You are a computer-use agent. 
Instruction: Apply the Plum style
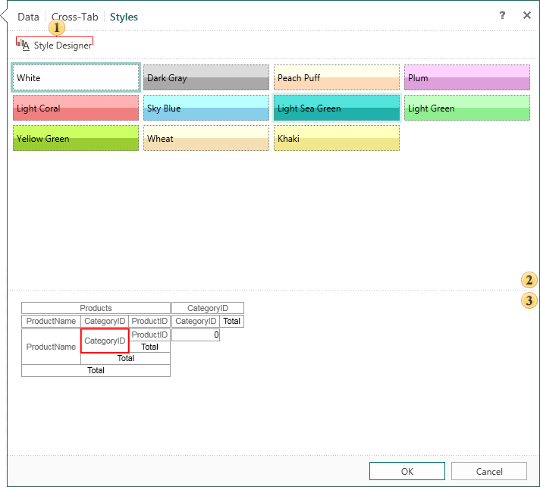(466, 77)
